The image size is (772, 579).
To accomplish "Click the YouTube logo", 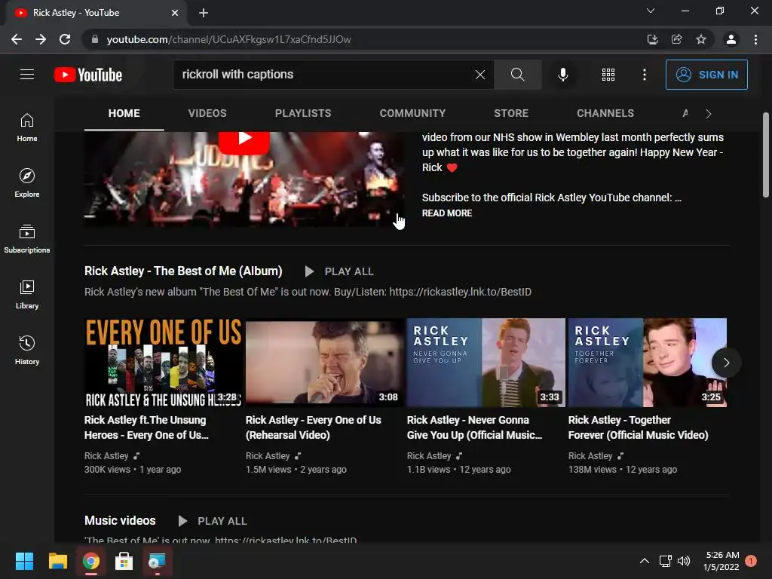I will 88,75.
